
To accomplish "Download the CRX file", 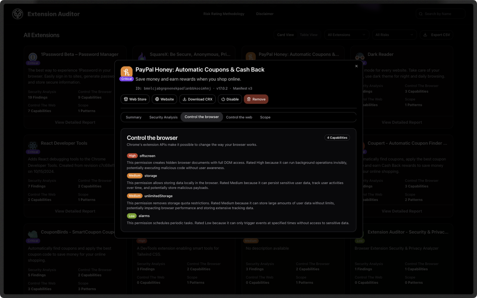I will pyautogui.click(x=198, y=99).
